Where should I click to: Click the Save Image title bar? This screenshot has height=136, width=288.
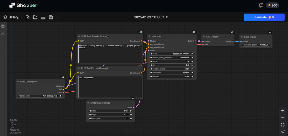pos(256,37)
